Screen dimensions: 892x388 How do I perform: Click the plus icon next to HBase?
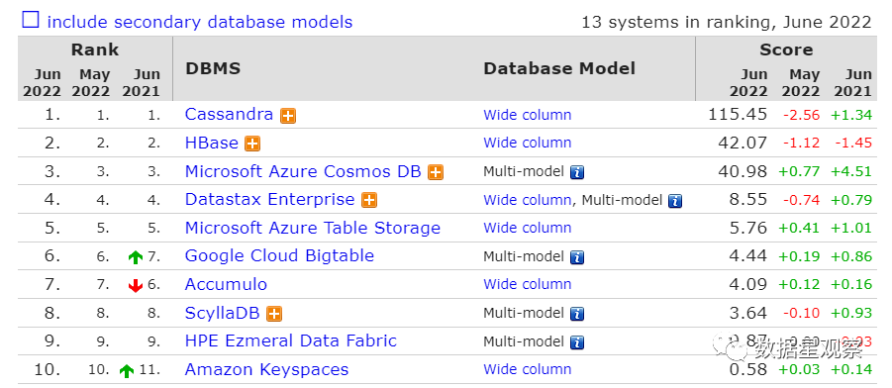click(252, 144)
